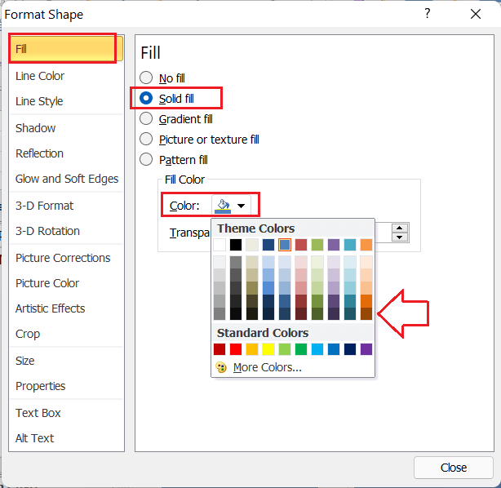Pick standard blue color swatch
Image resolution: width=501 pixels, height=488 pixels.
pyautogui.click(x=334, y=349)
